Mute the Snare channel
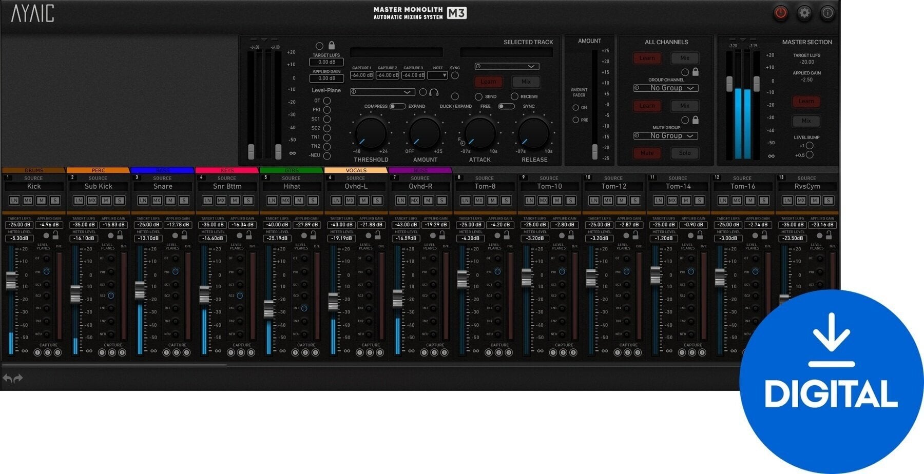 click(x=170, y=201)
